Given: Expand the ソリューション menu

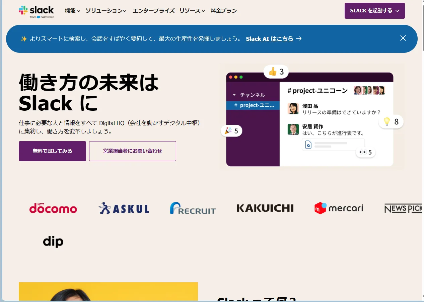Looking at the screenshot, I should pyautogui.click(x=106, y=11).
